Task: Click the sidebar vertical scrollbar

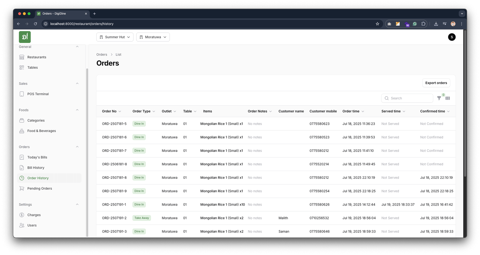Action: click(x=87, y=152)
